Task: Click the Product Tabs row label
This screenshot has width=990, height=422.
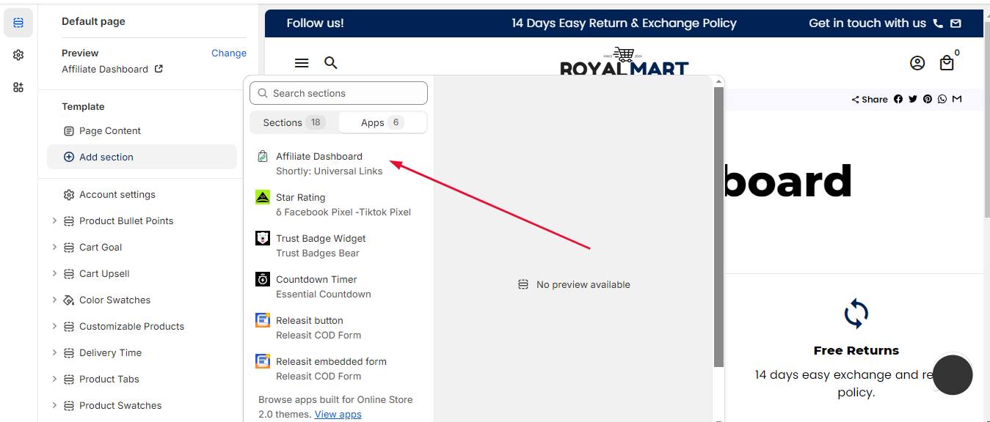Action: pos(109,379)
